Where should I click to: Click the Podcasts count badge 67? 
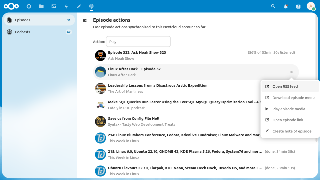tap(69, 32)
